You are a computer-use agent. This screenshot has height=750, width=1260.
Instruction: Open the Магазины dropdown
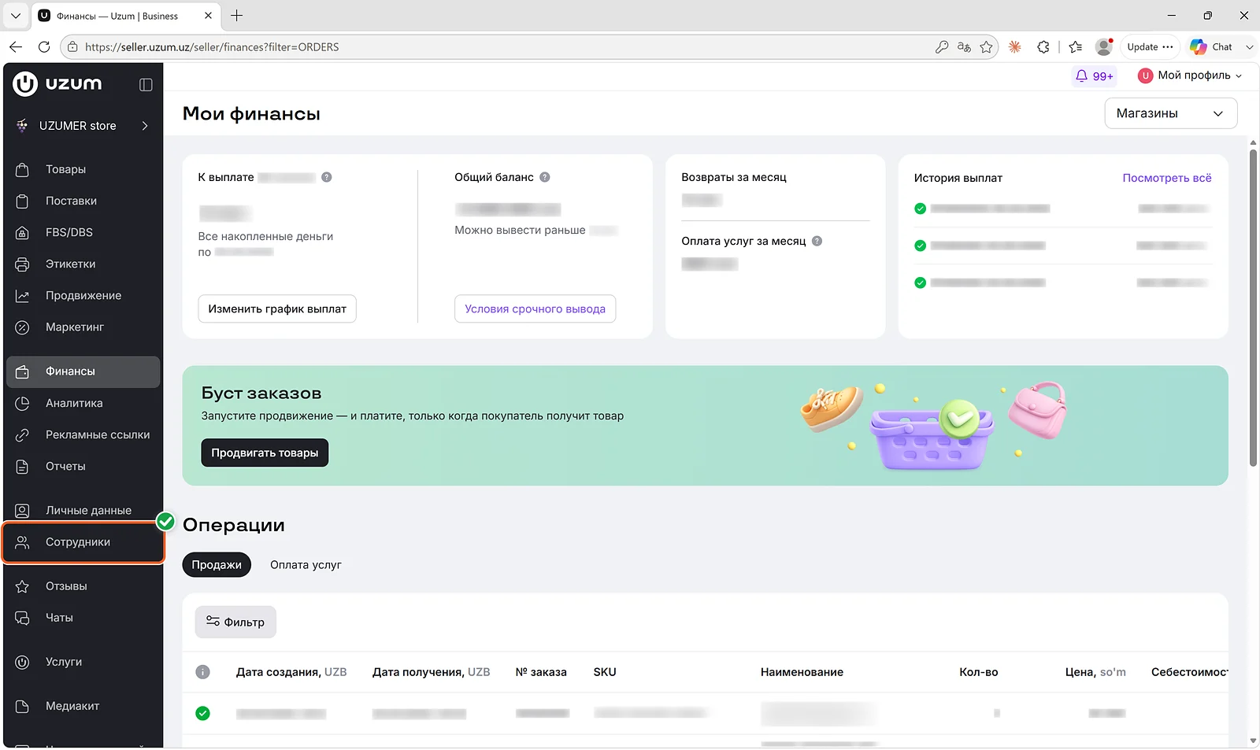[x=1170, y=113]
